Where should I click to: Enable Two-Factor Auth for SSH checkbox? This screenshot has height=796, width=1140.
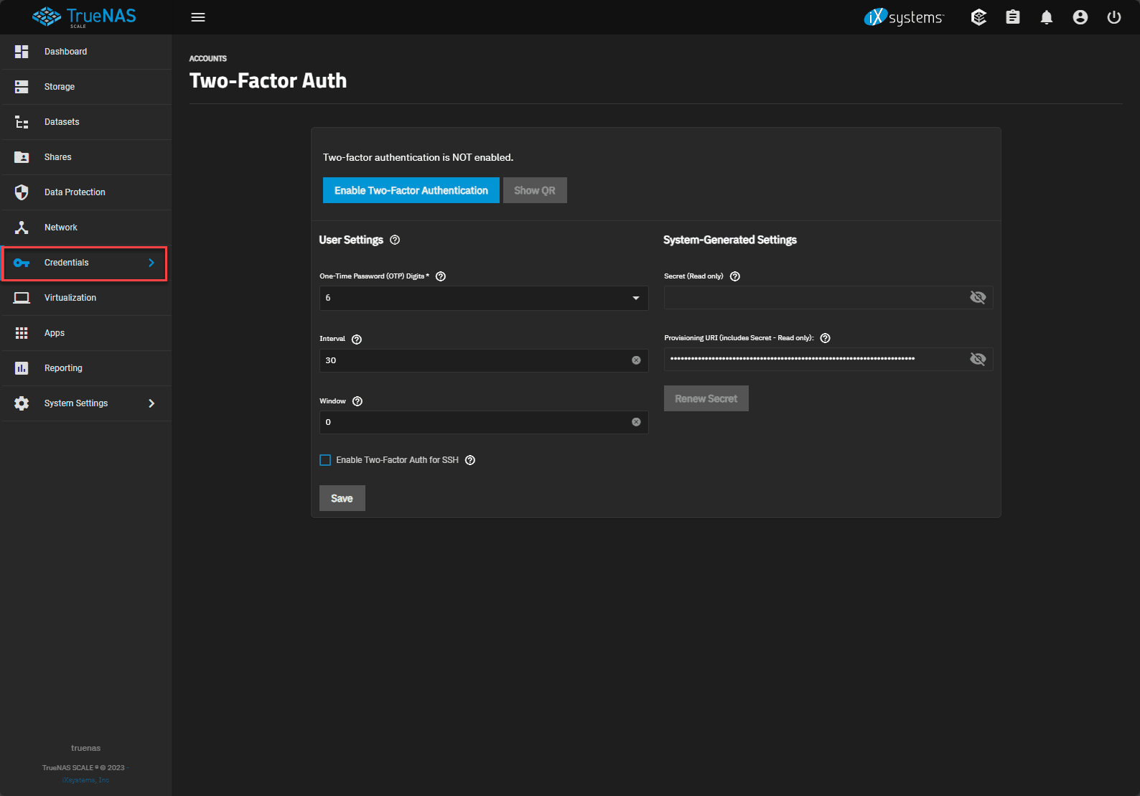click(325, 460)
